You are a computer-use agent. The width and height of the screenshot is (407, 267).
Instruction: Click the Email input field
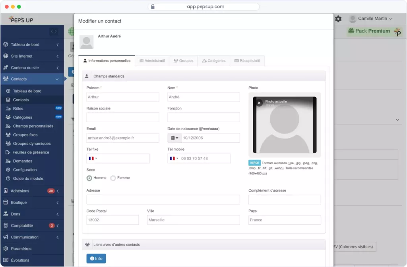[122, 138]
